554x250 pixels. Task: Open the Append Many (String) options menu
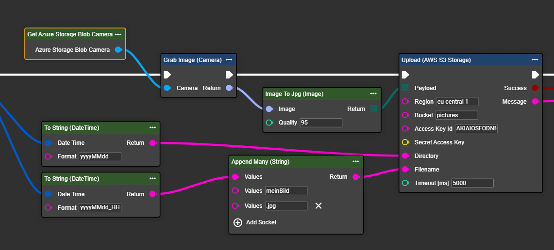356,161
